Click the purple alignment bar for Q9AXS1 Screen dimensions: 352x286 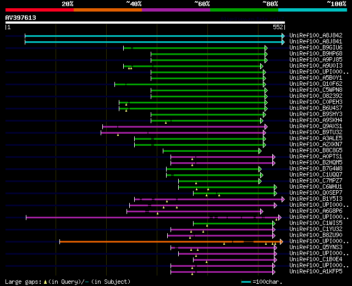click(184, 127)
